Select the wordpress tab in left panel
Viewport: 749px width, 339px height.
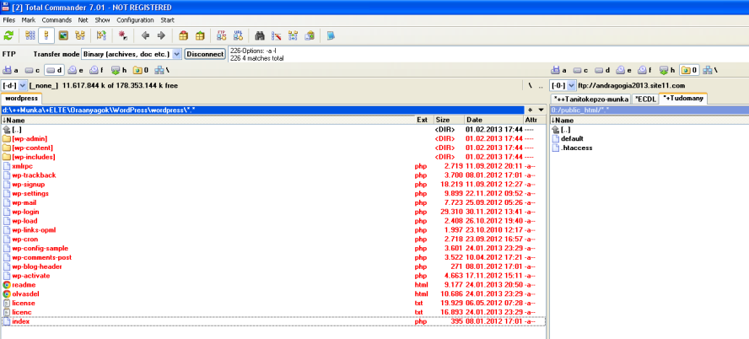click(21, 99)
